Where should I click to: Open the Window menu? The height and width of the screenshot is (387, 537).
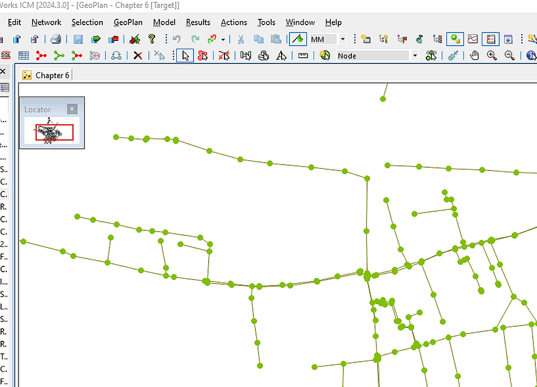click(x=300, y=22)
